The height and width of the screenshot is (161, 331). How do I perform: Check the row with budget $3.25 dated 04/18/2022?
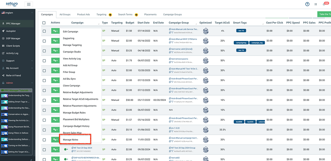click(44, 51)
